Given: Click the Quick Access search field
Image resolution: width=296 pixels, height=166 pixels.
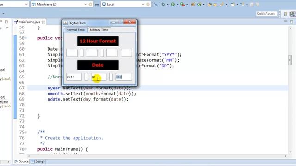Looking at the screenshot, I should click(266, 14).
